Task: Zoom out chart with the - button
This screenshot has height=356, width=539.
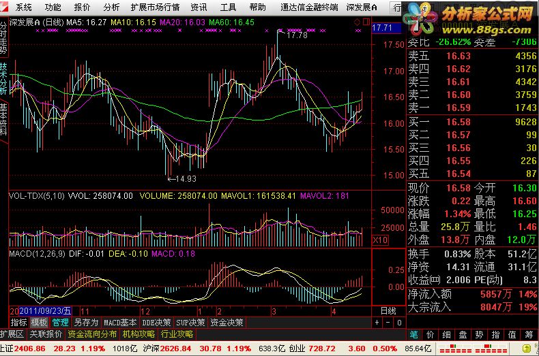Action: click(x=388, y=323)
